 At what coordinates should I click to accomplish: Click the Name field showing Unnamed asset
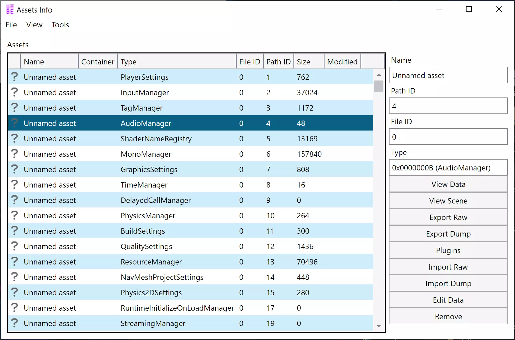(448, 75)
